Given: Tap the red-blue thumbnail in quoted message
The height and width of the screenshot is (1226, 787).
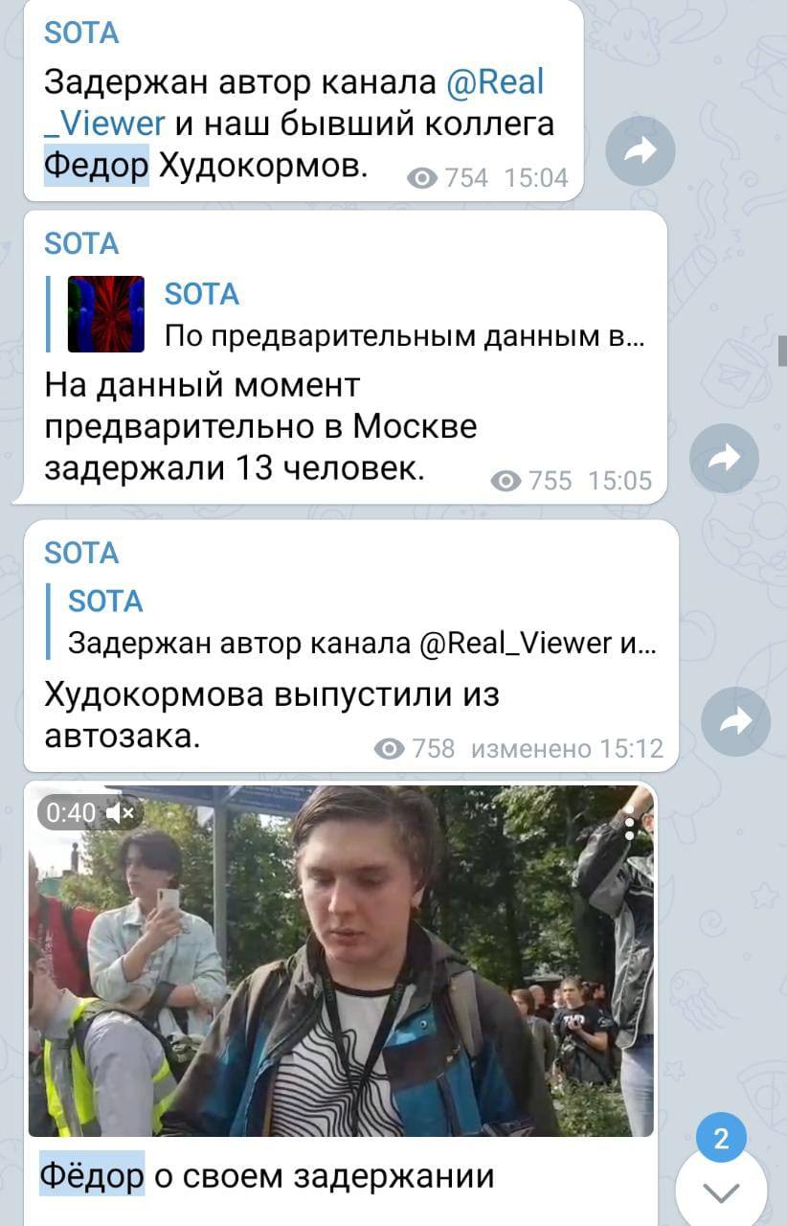Looking at the screenshot, I should tap(105, 314).
